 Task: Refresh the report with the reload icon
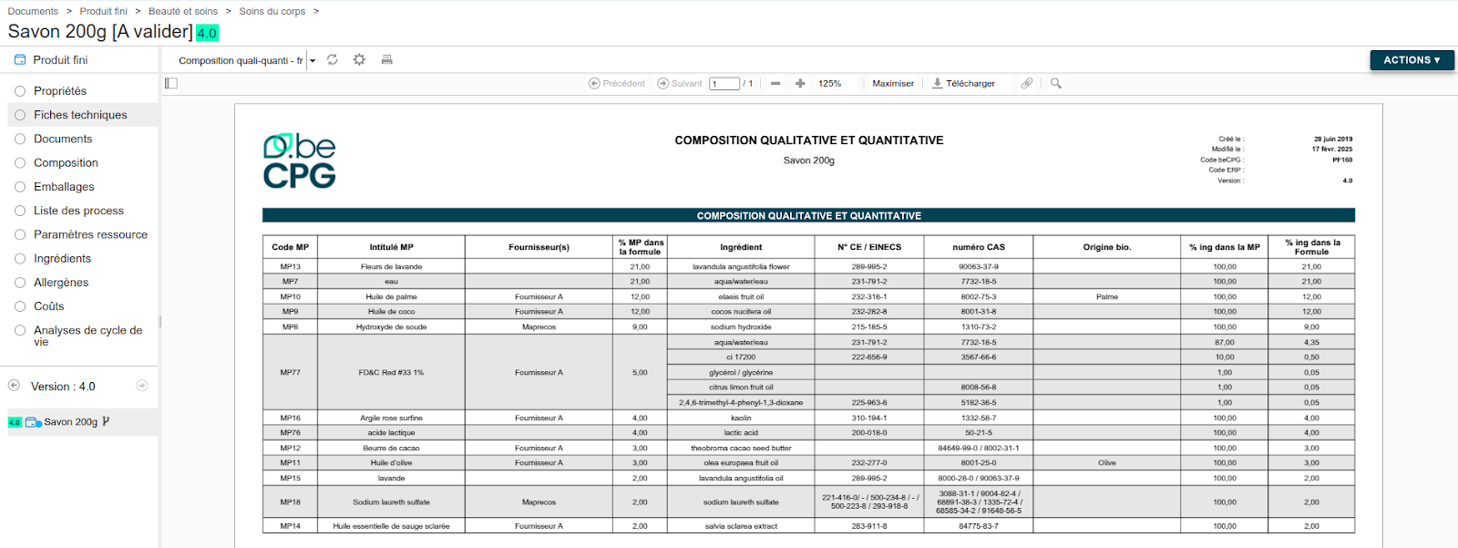(333, 59)
